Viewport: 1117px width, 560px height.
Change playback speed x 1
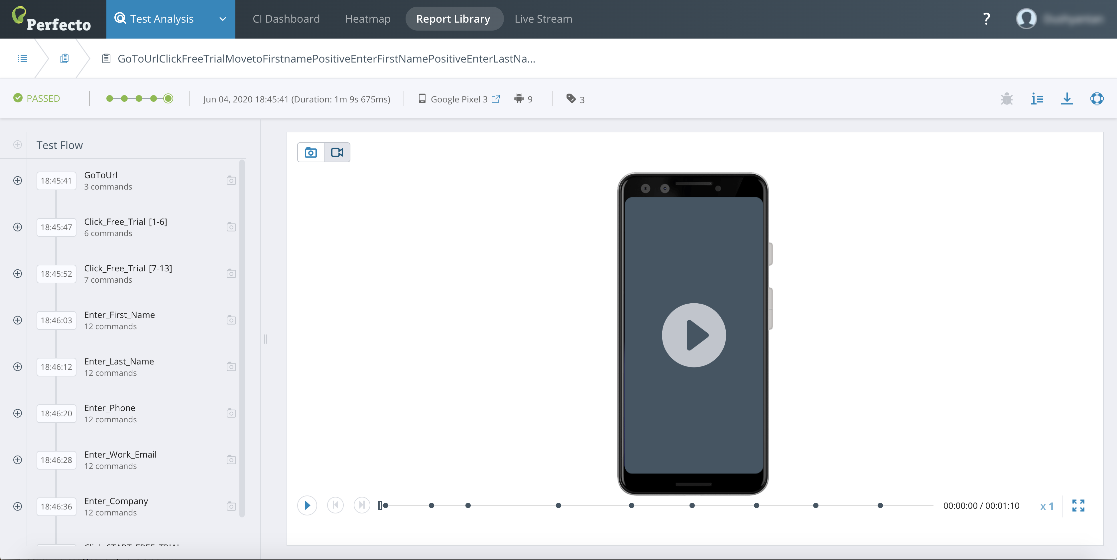[1047, 506]
